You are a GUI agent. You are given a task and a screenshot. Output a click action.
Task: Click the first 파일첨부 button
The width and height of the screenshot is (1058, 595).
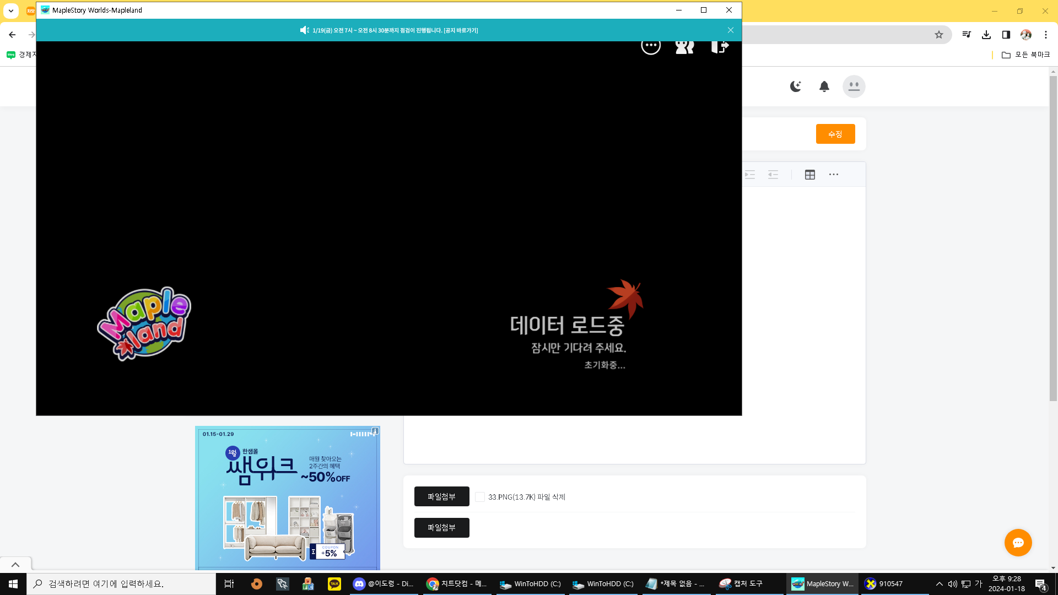(441, 496)
